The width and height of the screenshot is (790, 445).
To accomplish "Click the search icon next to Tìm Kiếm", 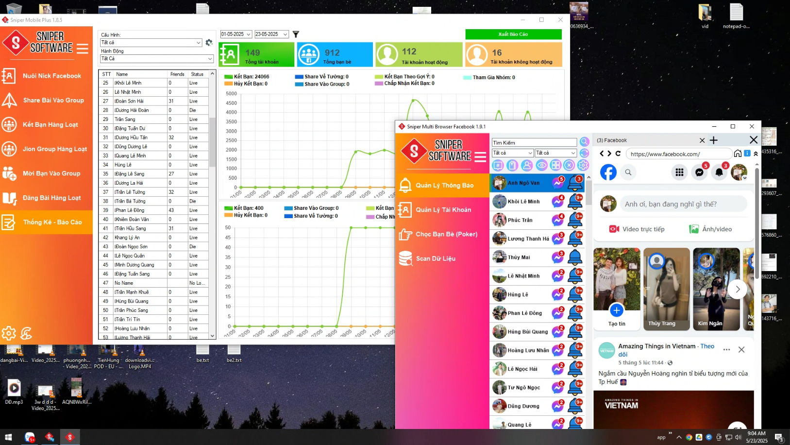I will click(x=584, y=142).
